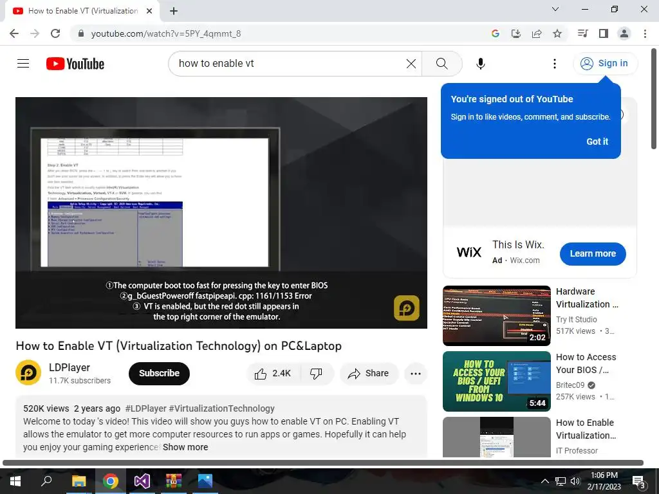This screenshot has width=659, height=494.
Task: Share the video
Action: [369, 373]
